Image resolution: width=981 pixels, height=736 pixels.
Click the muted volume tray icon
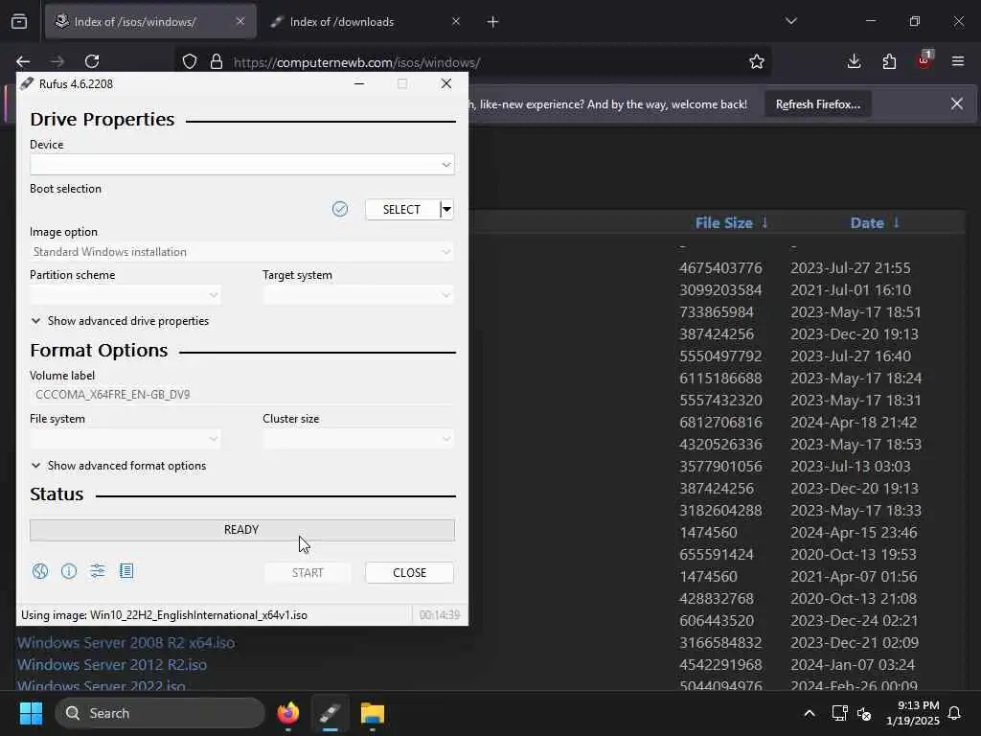pyautogui.click(x=864, y=713)
